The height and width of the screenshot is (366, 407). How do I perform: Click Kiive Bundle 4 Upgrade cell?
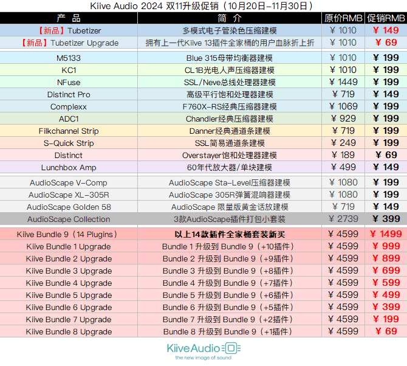pos(69,283)
